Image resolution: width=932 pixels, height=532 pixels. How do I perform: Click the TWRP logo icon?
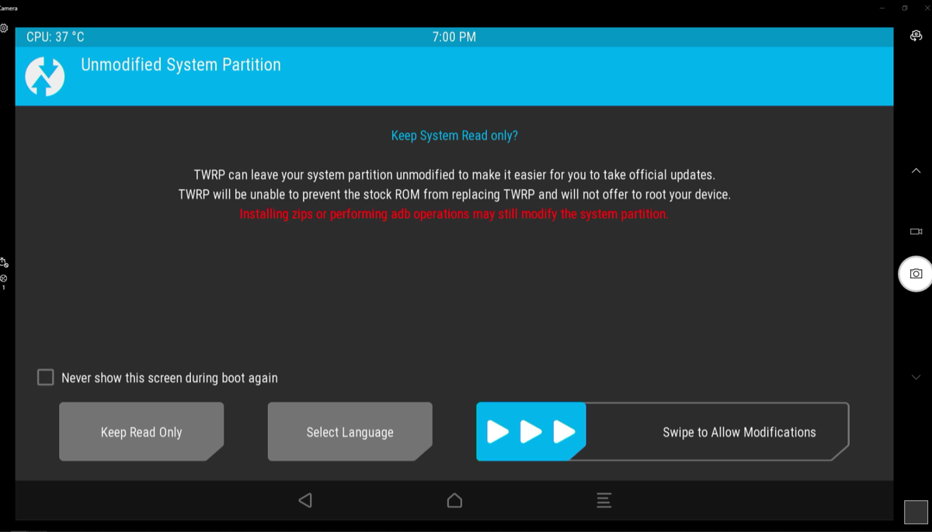(x=45, y=76)
